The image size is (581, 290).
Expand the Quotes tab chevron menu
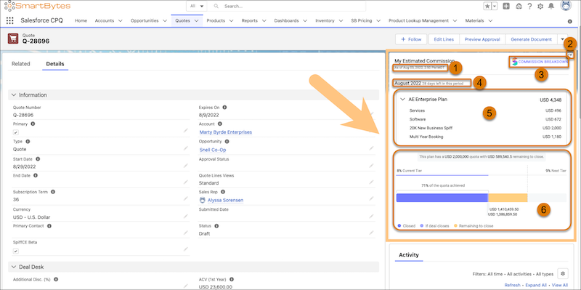pyautogui.click(x=196, y=21)
